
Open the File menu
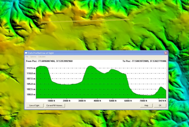27,57
